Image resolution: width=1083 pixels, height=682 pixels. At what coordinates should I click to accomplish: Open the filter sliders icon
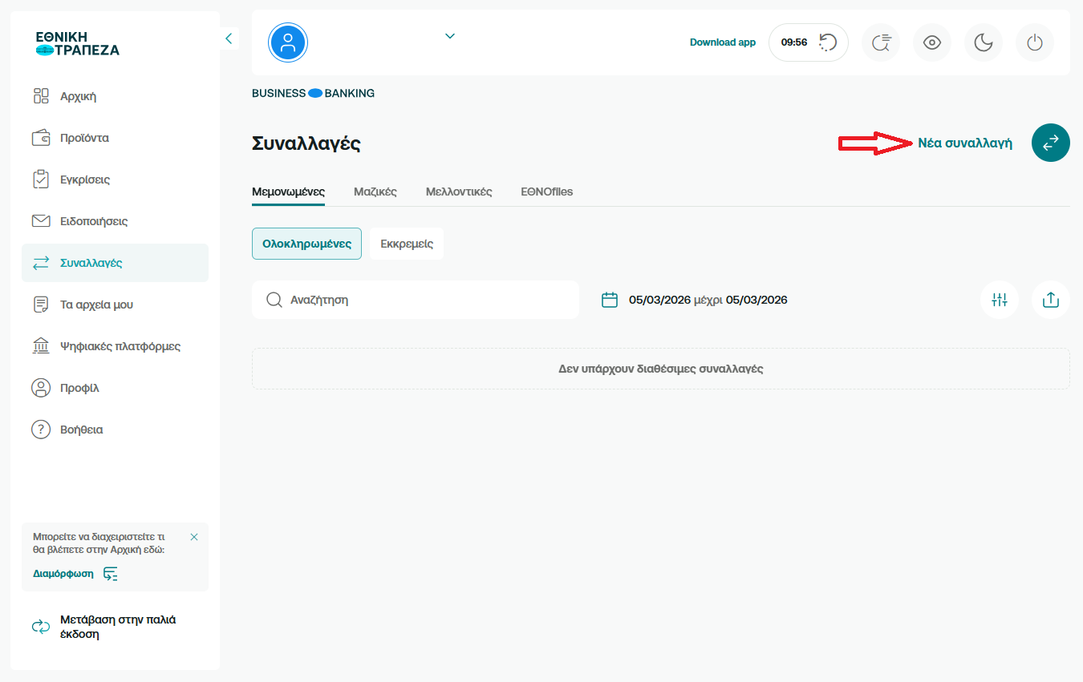[x=999, y=300]
